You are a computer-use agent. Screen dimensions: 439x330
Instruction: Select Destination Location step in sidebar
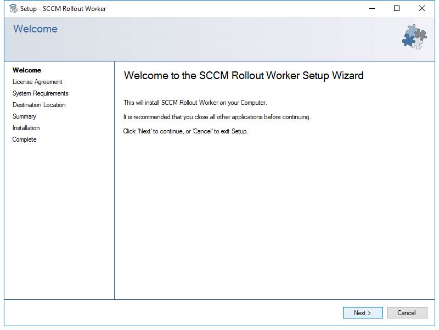point(39,105)
